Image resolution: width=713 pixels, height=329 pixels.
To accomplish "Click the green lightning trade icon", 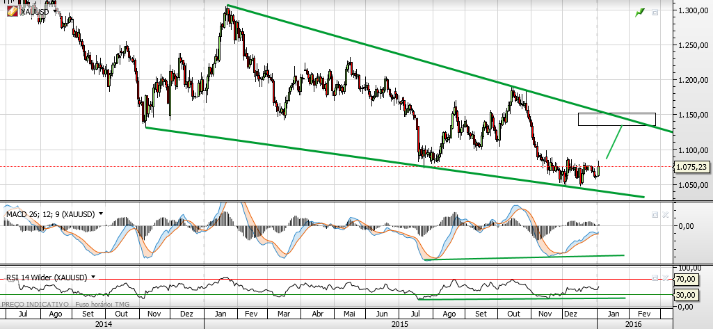I will (x=640, y=13).
